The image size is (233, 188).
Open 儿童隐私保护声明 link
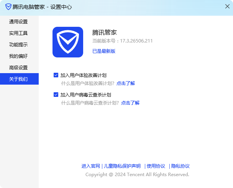click(122, 166)
